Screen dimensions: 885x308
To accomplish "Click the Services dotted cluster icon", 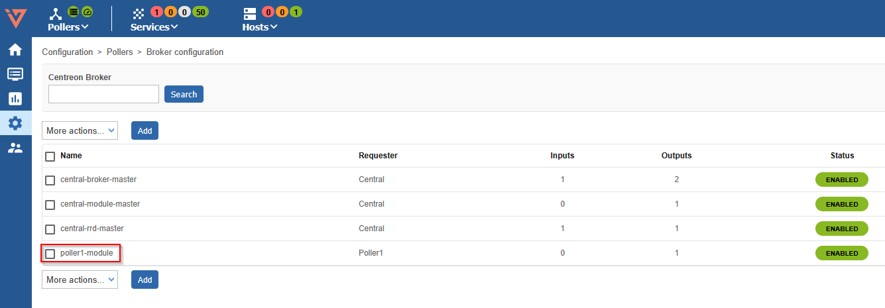I will (x=138, y=13).
